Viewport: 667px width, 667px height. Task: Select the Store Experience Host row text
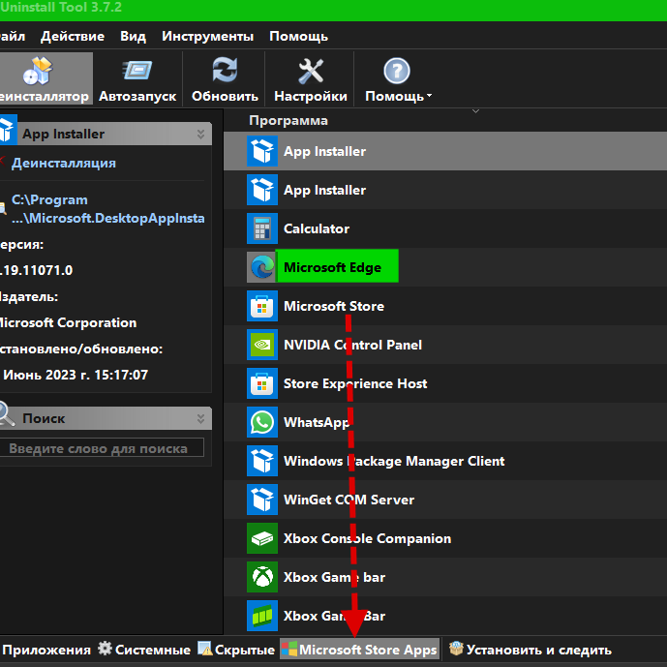point(355,383)
